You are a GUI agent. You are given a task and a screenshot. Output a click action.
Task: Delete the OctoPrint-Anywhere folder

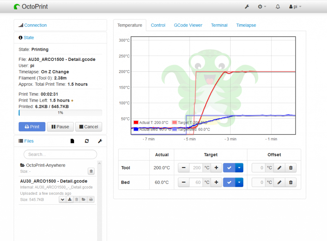91,171
